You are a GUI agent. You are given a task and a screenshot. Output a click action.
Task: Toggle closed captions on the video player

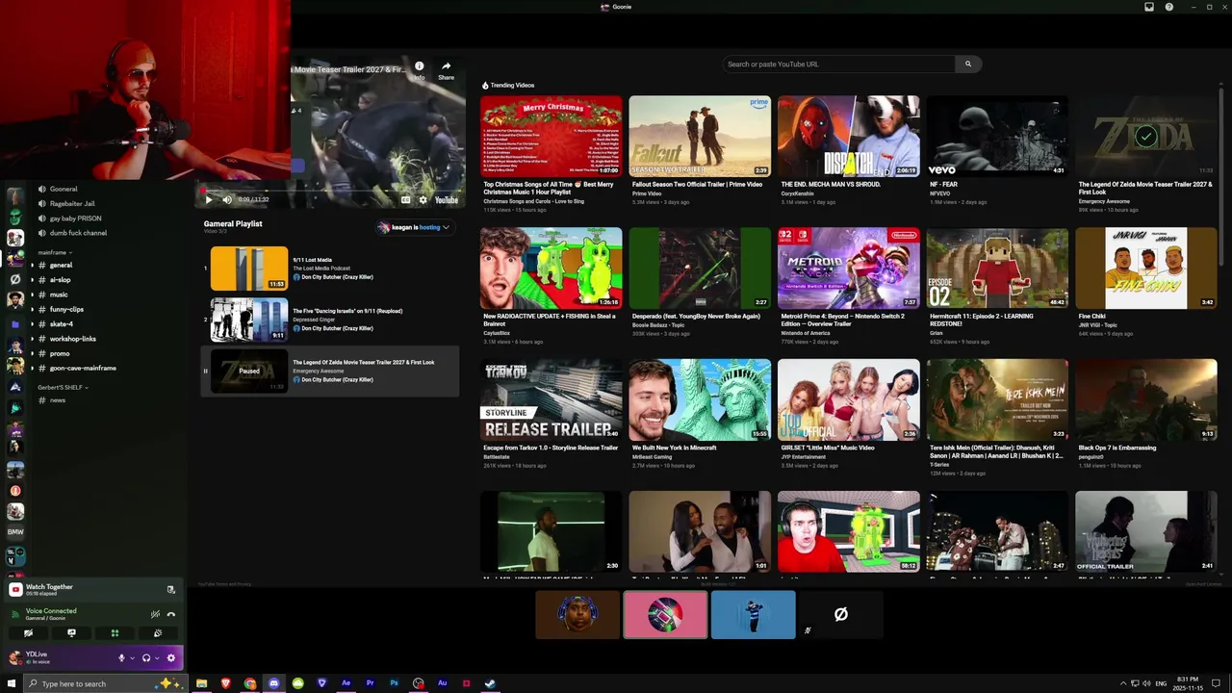coord(406,199)
